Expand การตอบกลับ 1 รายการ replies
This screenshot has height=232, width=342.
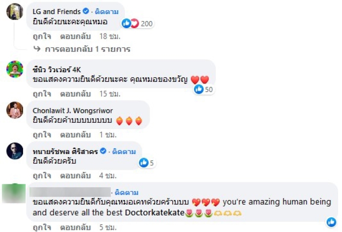click(88, 49)
